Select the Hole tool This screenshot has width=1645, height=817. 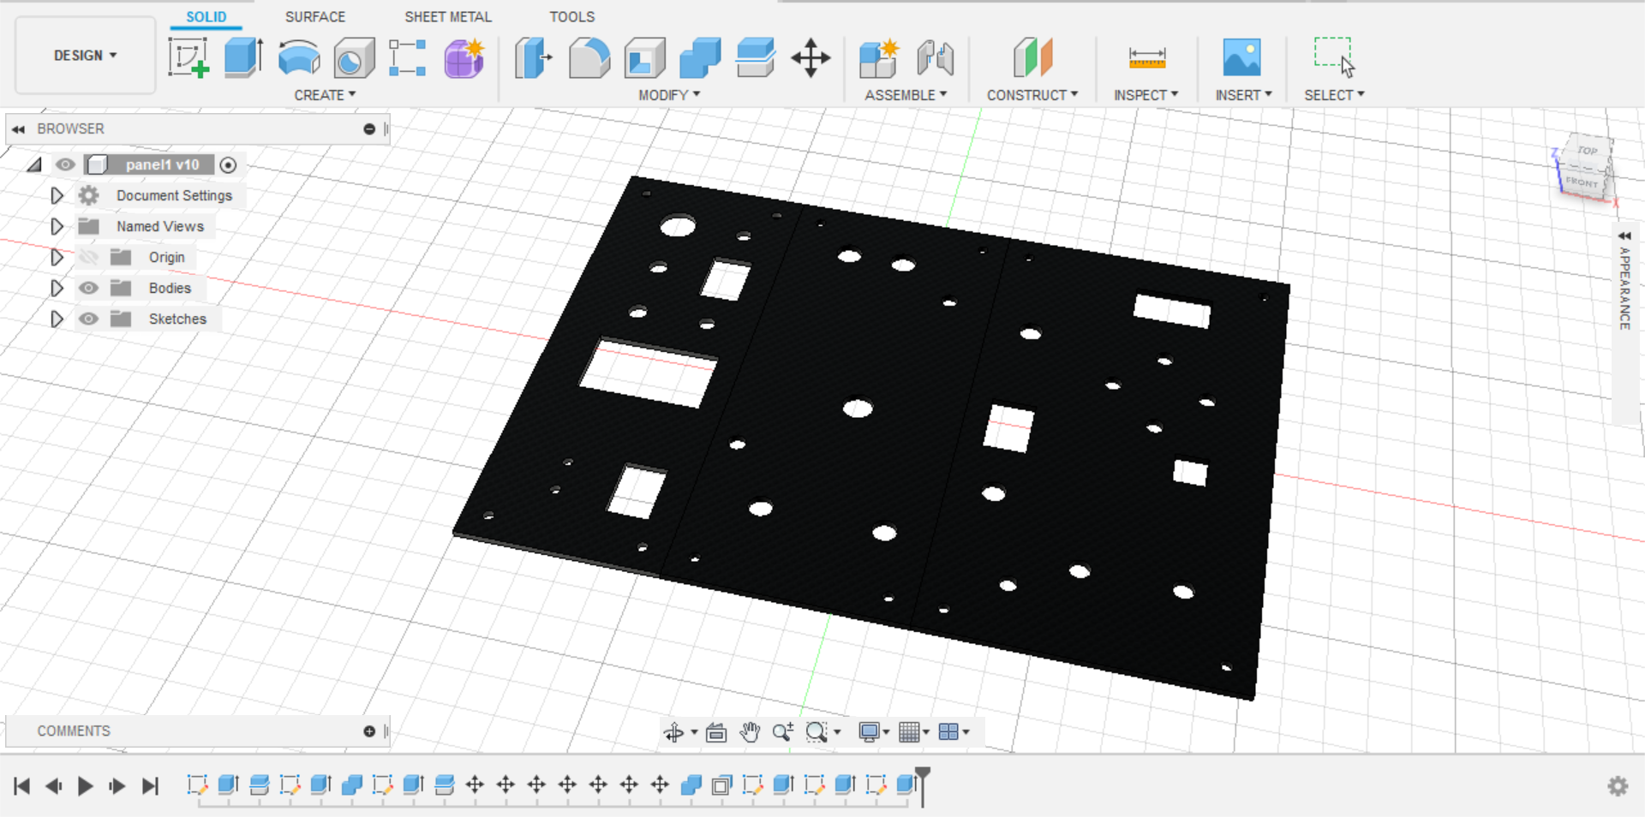354,58
